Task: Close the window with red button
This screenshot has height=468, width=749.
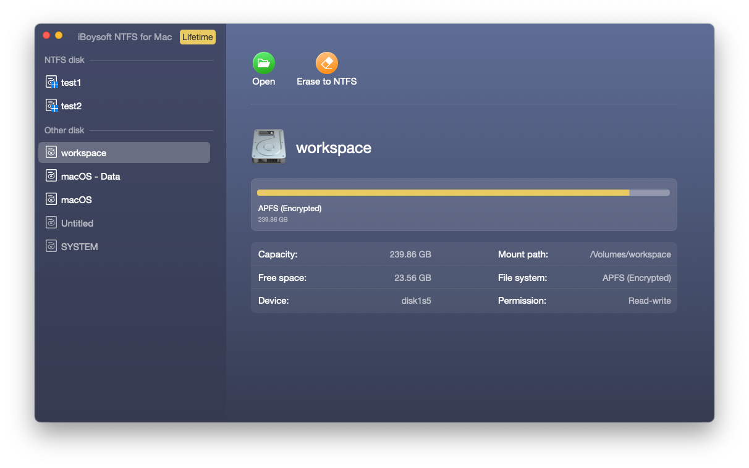Action: click(46, 36)
